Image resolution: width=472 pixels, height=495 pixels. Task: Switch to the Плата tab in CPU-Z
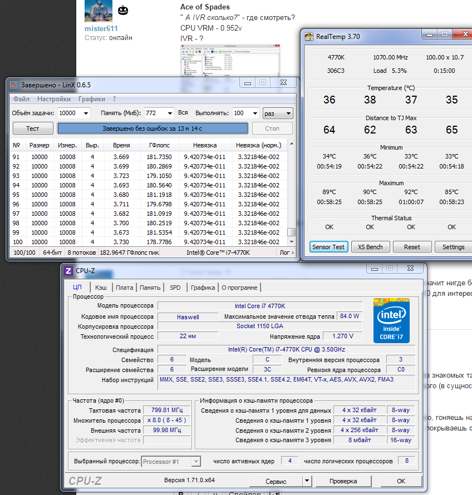point(125,288)
